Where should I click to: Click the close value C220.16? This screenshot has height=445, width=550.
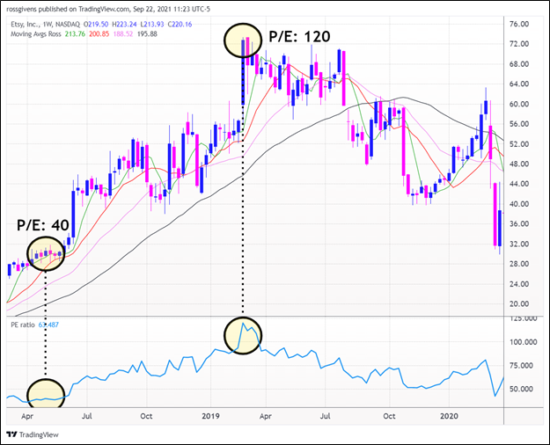point(180,25)
